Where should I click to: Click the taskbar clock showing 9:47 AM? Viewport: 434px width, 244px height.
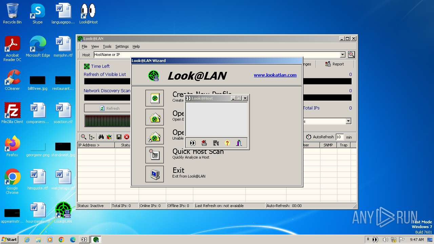[417, 240]
